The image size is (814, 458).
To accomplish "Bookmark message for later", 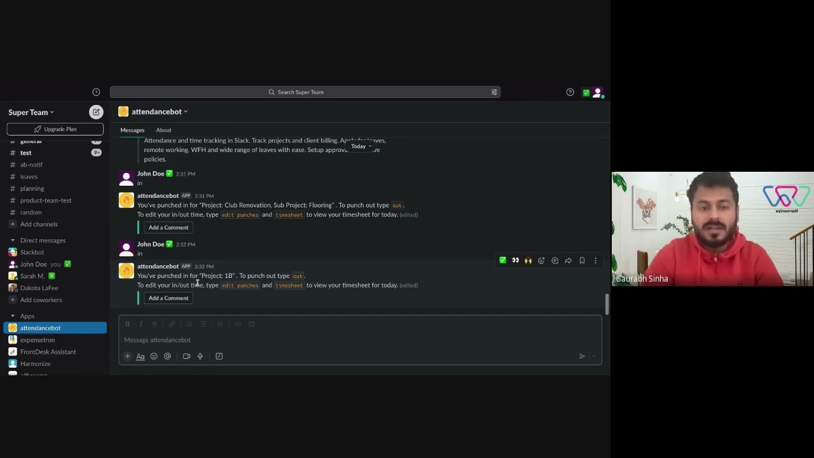I will [582, 260].
